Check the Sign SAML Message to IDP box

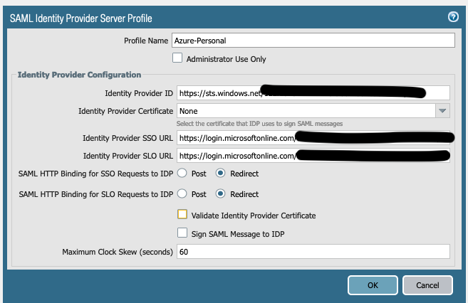coord(182,233)
